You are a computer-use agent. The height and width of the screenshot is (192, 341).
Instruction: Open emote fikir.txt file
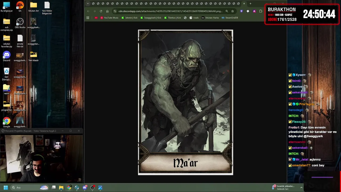click(x=20, y=41)
